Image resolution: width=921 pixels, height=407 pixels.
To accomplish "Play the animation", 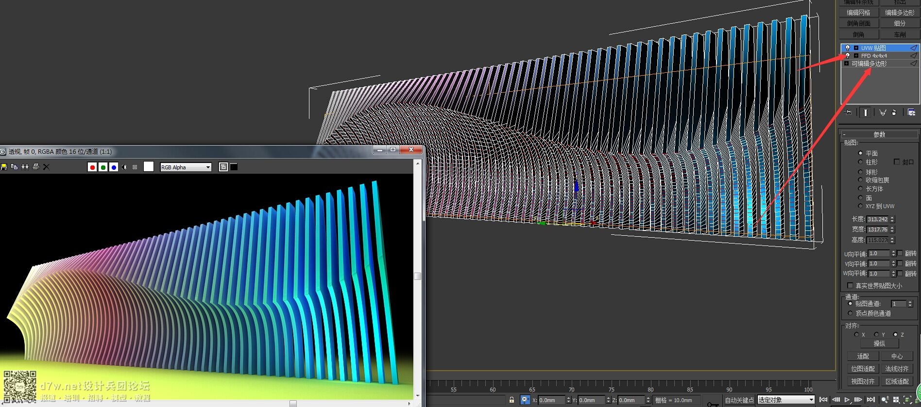I will click(847, 400).
